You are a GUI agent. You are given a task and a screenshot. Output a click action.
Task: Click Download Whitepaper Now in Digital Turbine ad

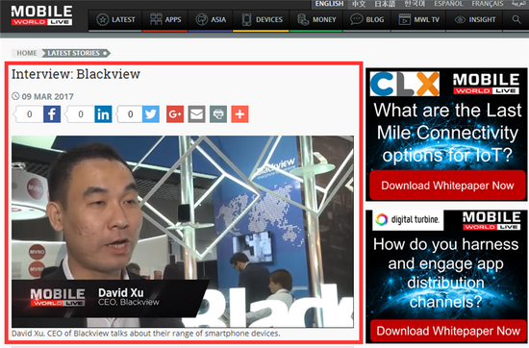(448, 331)
